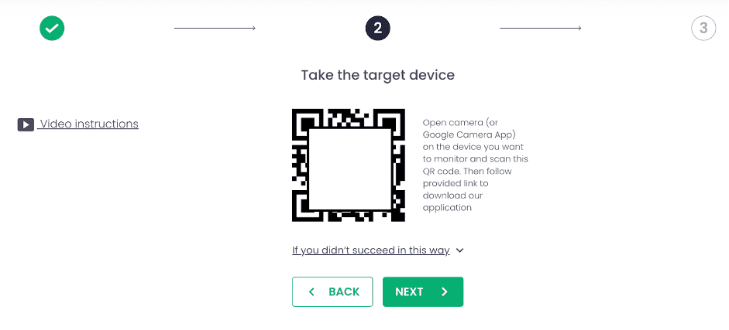Image resolution: width=729 pixels, height=330 pixels.
Task: Open the Video instructions link
Action: coord(88,124)
